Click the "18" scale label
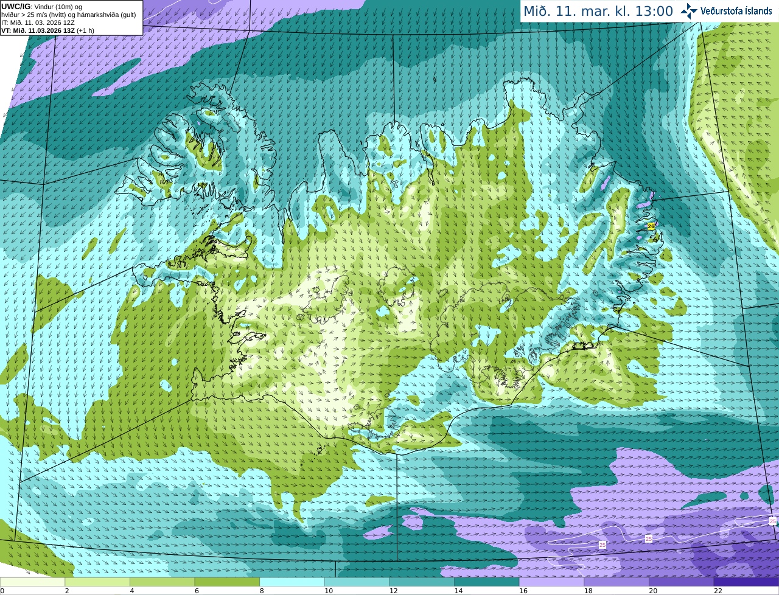 click(588, 591)
